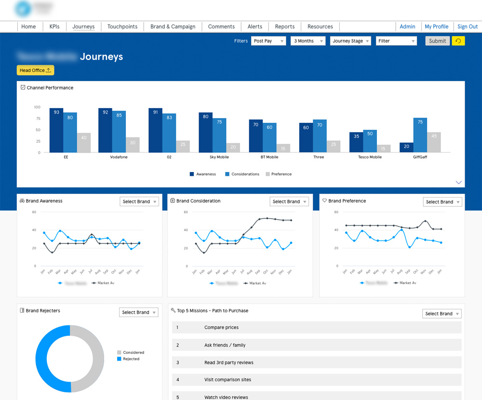Toggle Market Av in Brand Awareness legend
482x400 pixels.
[103, 283]
